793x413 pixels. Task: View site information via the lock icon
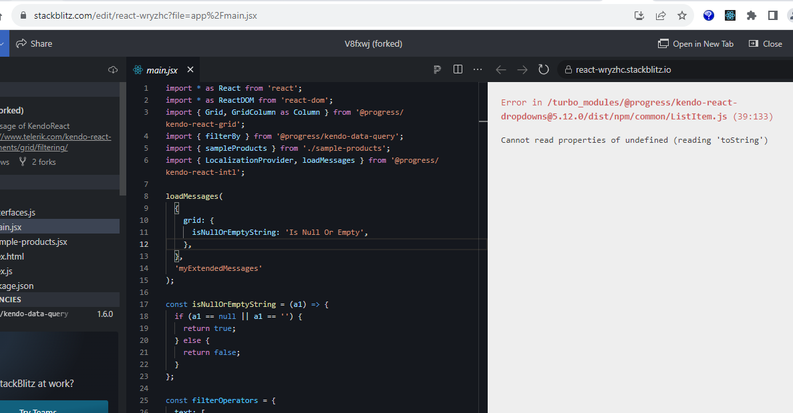coord(23,15)
